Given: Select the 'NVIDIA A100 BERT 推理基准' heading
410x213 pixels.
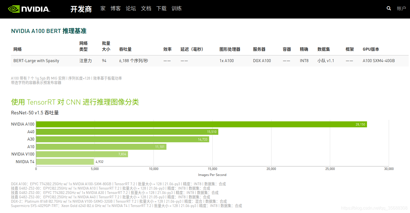Looking at the screenshot, I should 49,31.
